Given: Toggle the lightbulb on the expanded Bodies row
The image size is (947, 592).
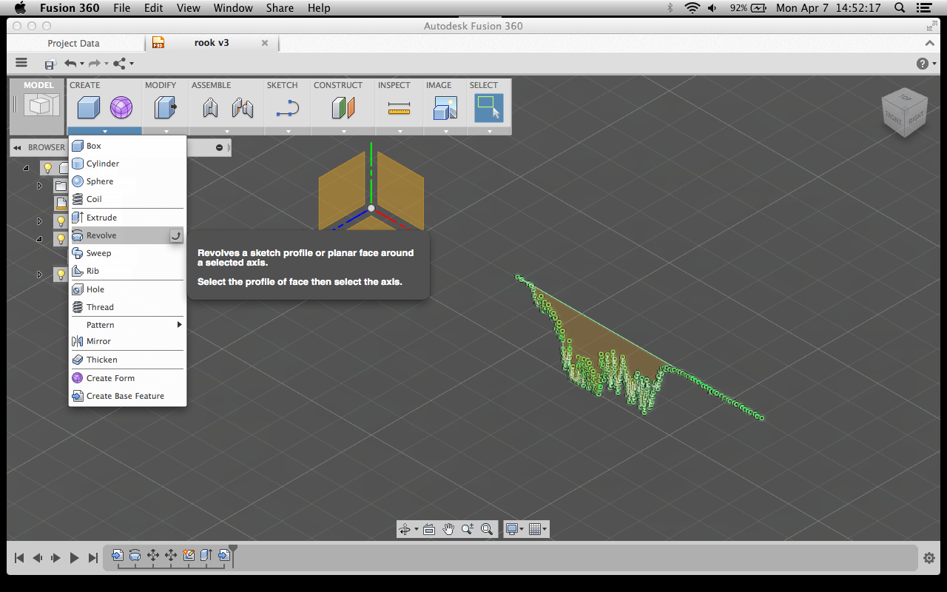Looking at the screenshot, I should point(61,239).
